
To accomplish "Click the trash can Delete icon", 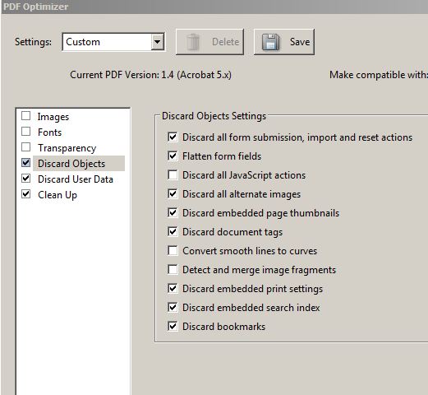I will pyautogui.click(x=193, y=42).
